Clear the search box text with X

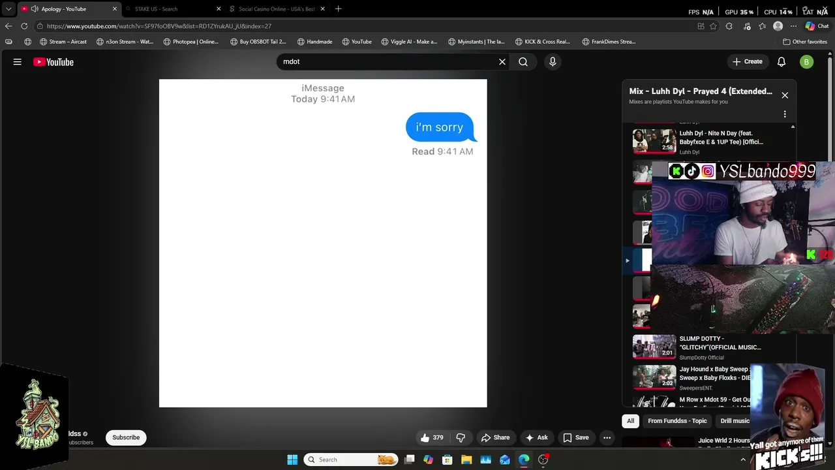[502, 61]
